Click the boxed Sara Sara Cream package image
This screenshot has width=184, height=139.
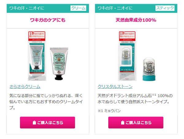[37, 56]
